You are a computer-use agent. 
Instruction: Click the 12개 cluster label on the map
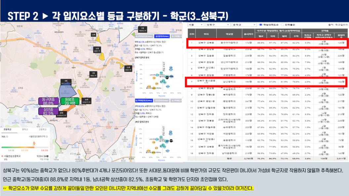tap(94, 35)
